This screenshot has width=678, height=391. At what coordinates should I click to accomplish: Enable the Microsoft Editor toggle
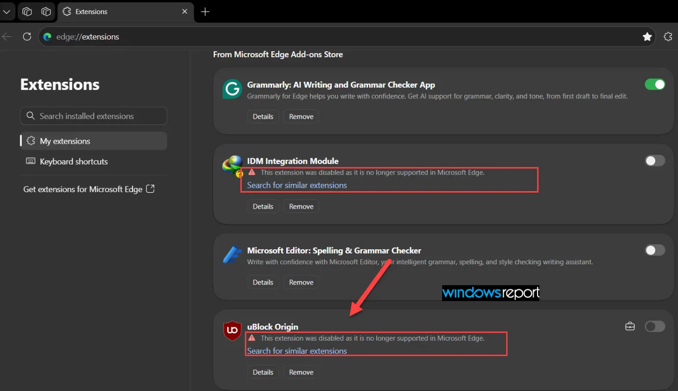click(x=655, y=250)
